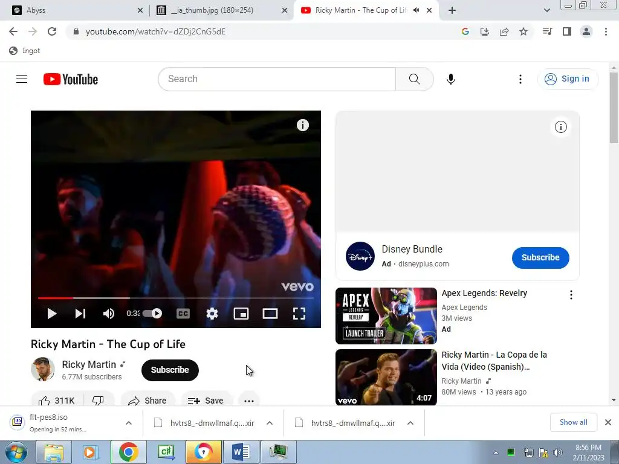Image resolution: width=619 pixels, height=464 pixels.
Task: Open a new browser tab
Action: pos(452,10)
